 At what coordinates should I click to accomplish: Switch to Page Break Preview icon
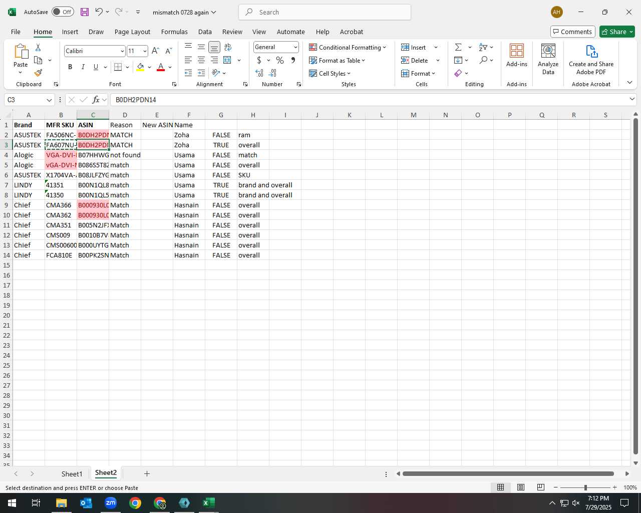[541, 487]
